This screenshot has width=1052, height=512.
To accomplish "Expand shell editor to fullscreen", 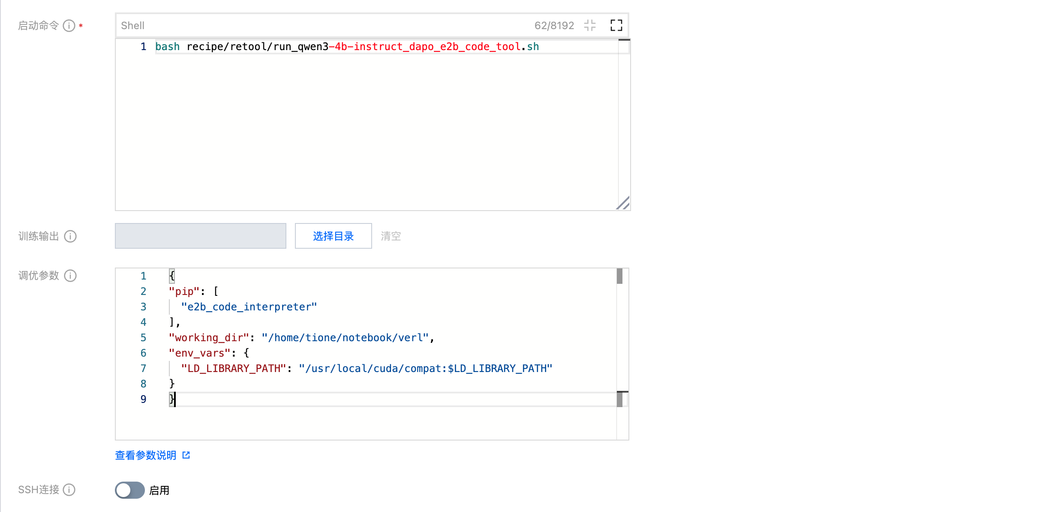I will tap(616, 25).
